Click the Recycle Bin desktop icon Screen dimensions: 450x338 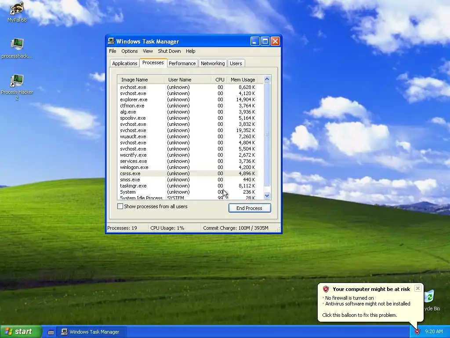click(x=432, y=300)
